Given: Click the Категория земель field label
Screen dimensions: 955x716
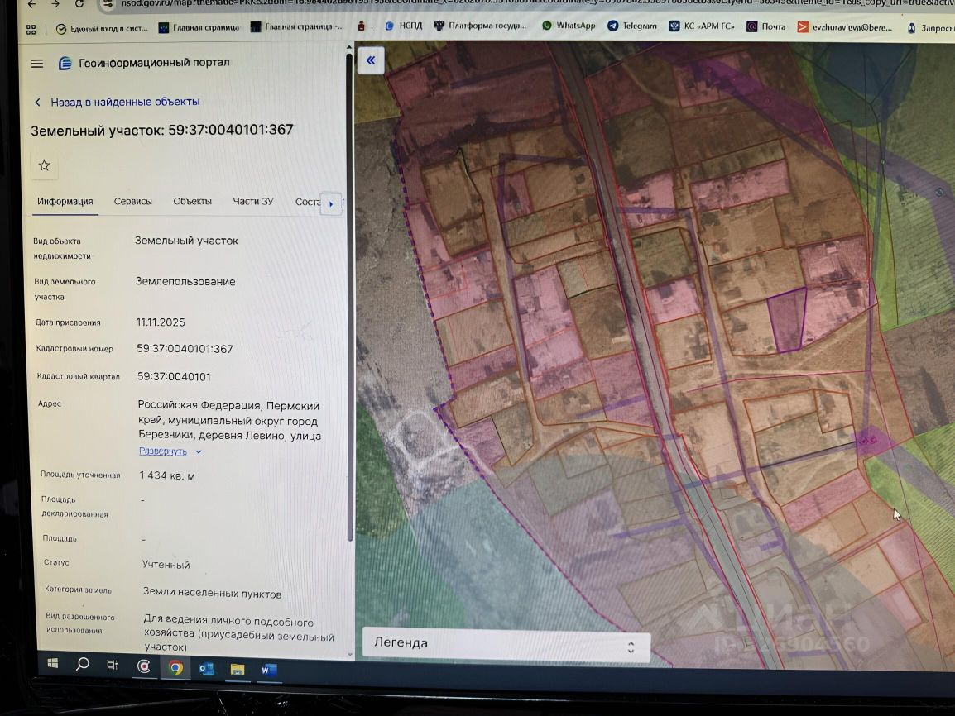Looking at the screenshot, I should pyautogui.click(x=78, y=590).
